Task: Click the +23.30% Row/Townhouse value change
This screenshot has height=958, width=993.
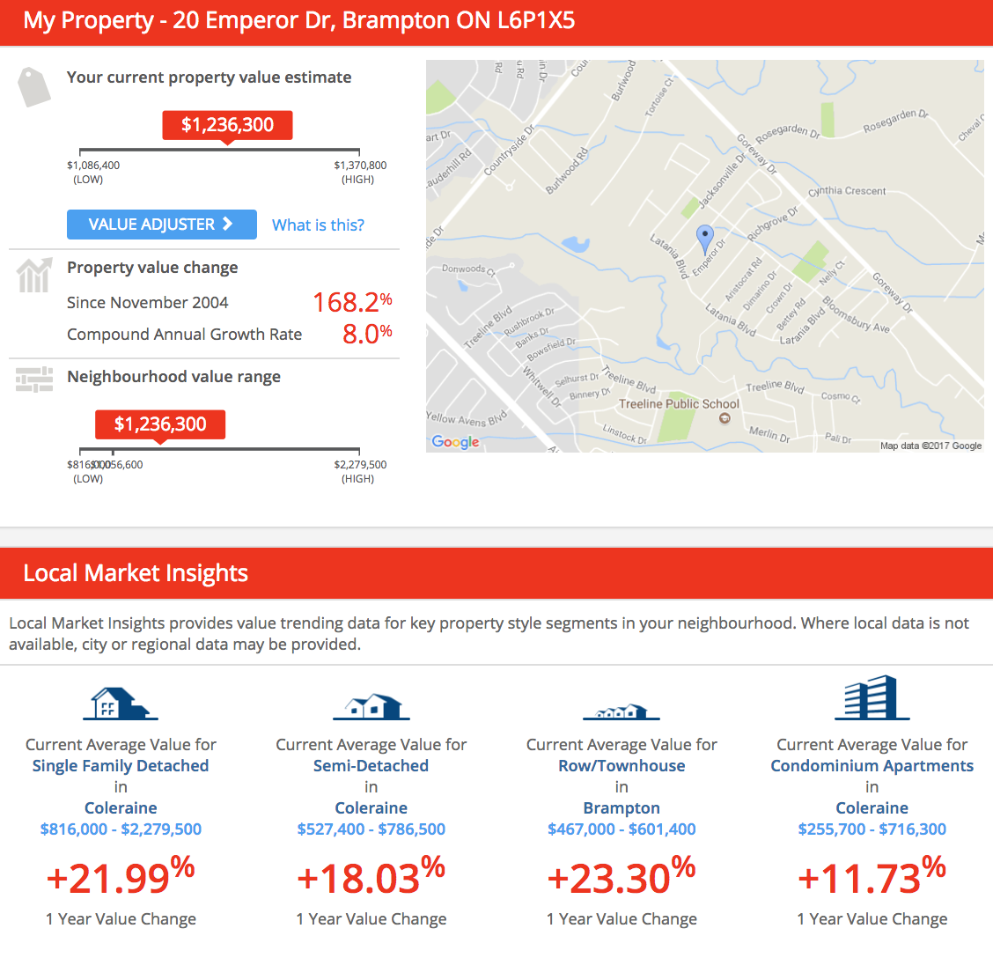Action: [x=622, y=876]
